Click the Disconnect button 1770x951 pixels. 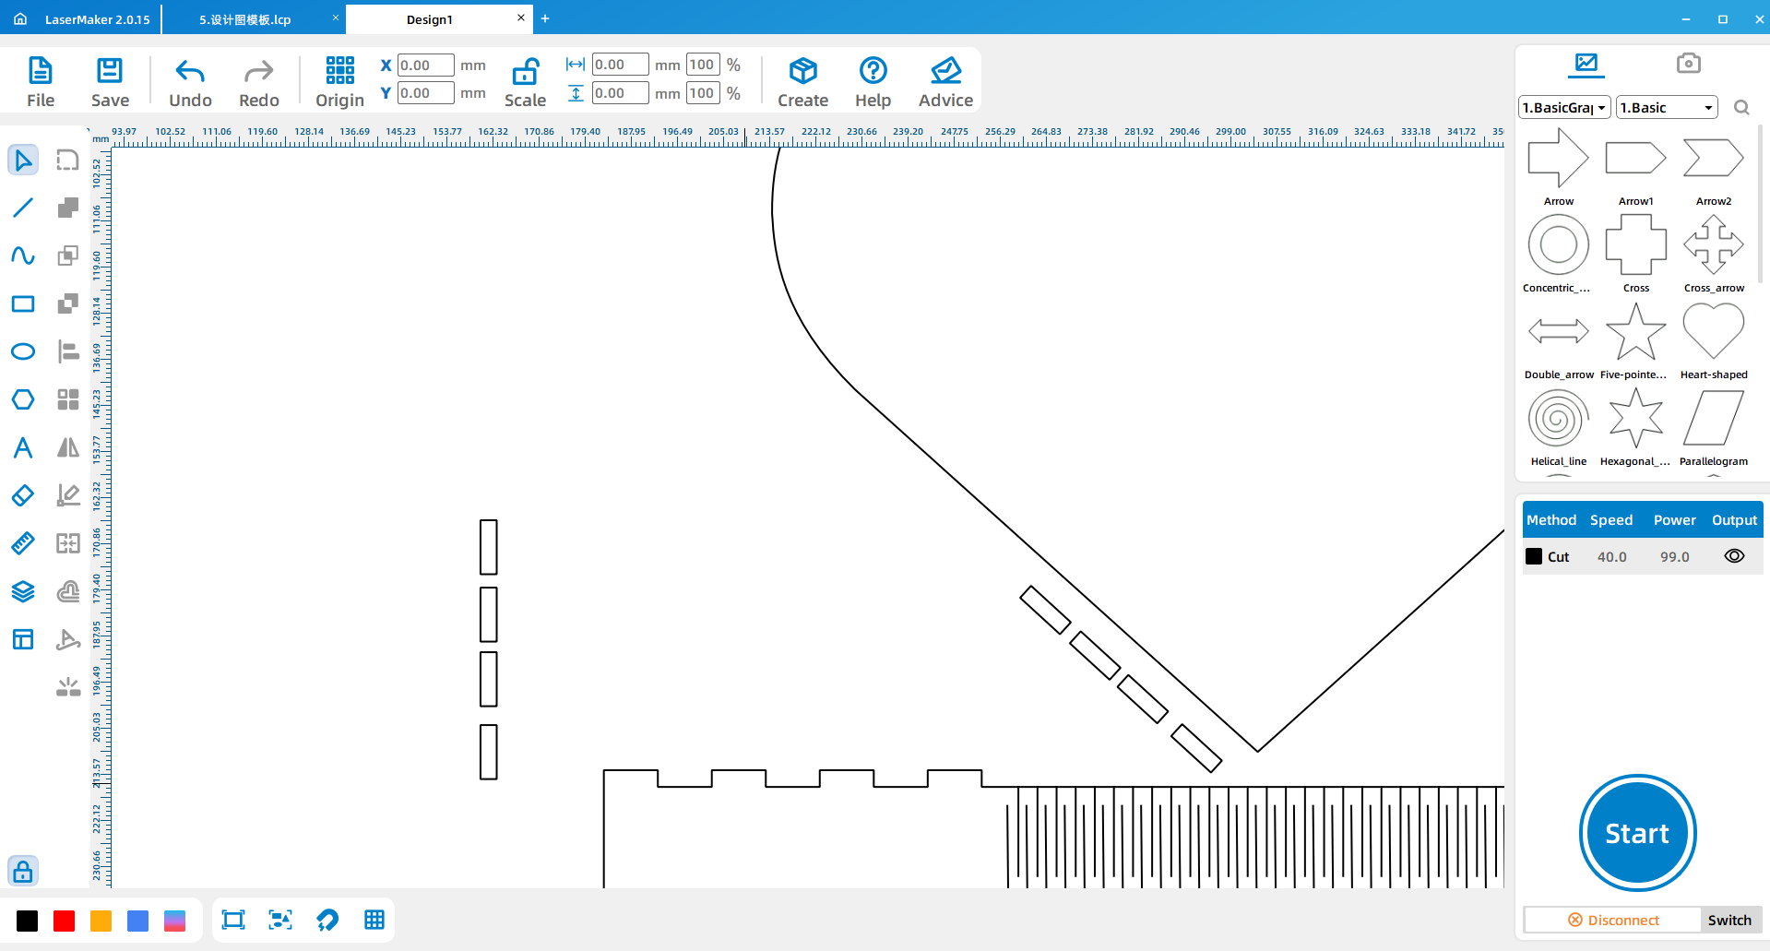point(1613,920)
